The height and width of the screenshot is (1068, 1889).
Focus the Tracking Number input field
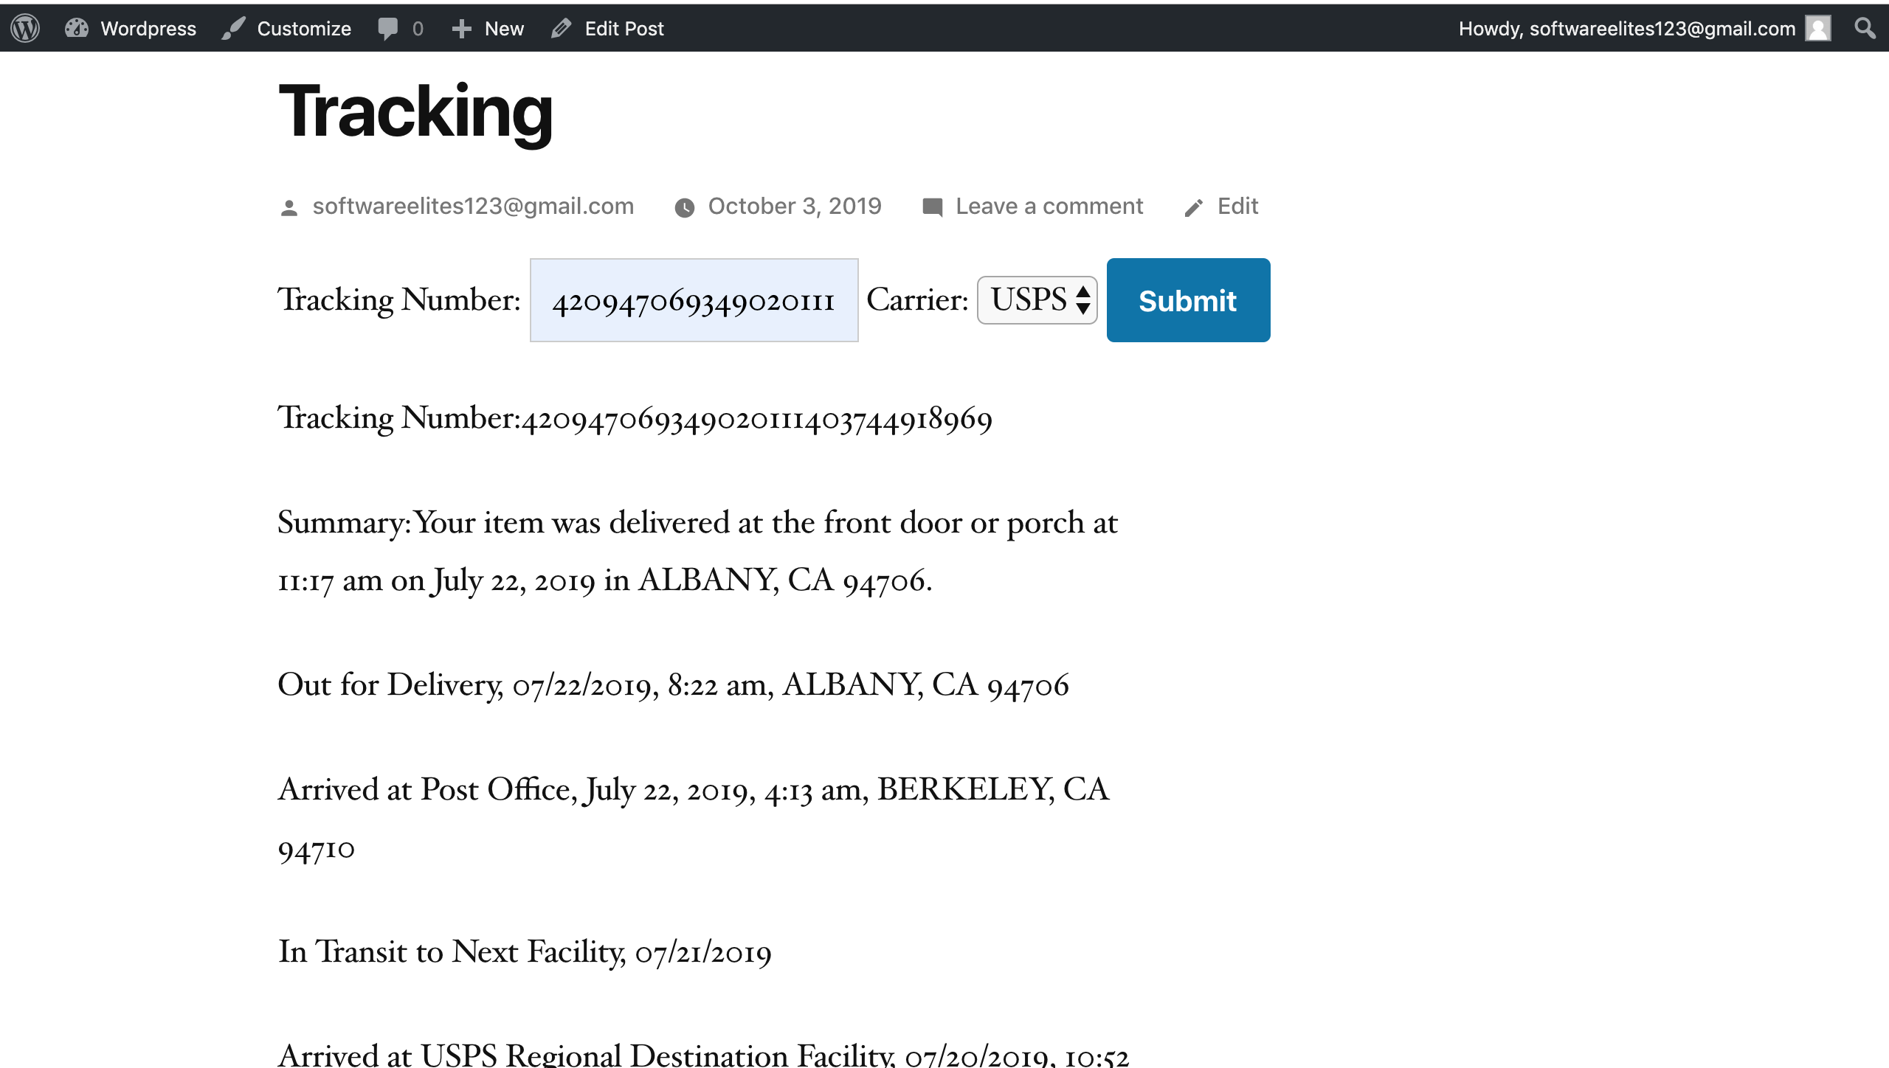tap(694, 300)
